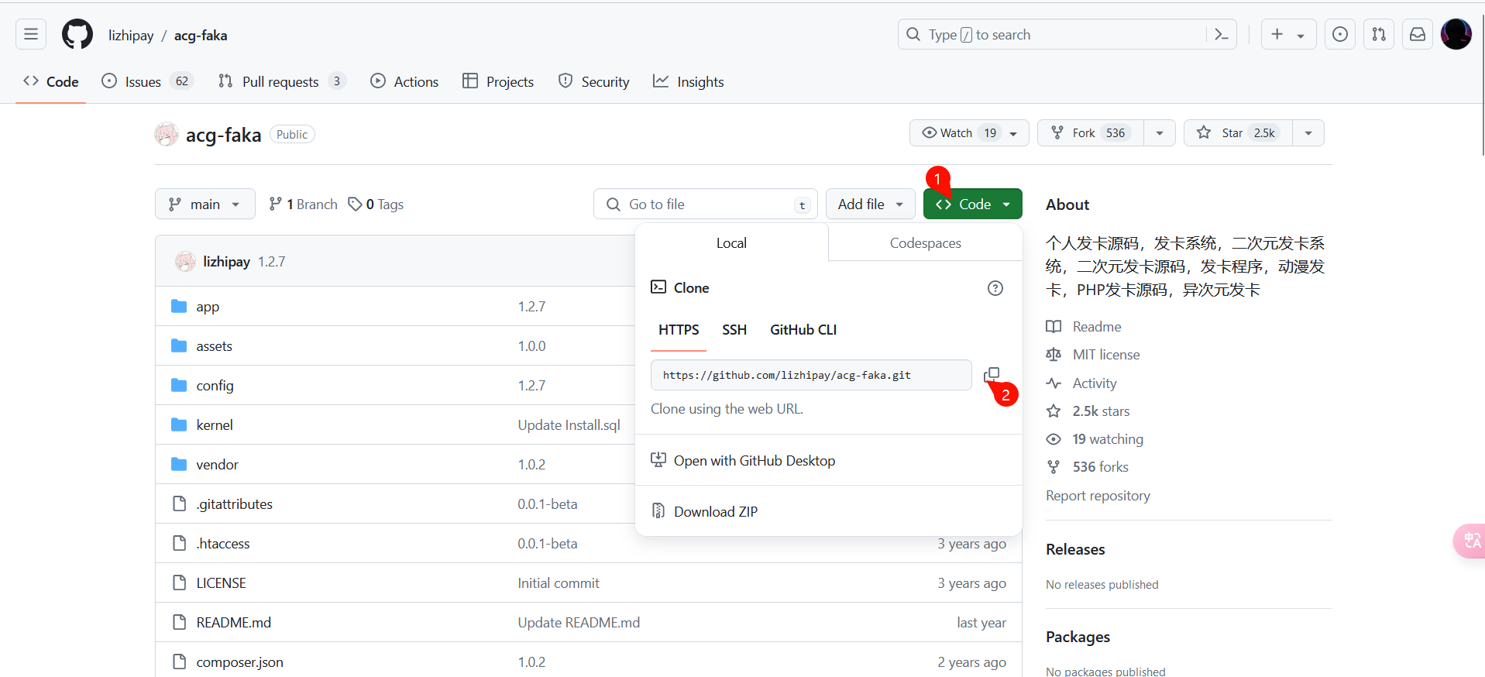Focus the Go to file search box
The image size is (1485, 677).
[706, 204]
